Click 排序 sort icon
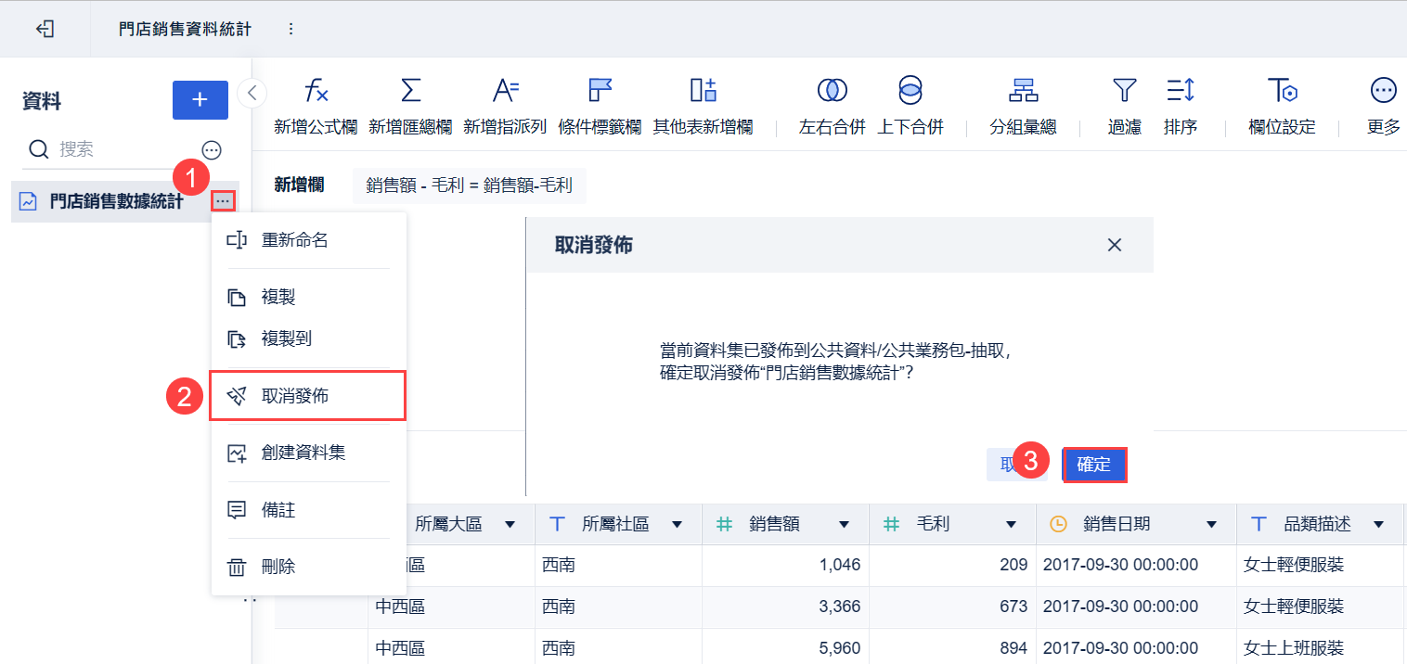Screen dimensions: 1407x664 click(x=1180, y=90)
